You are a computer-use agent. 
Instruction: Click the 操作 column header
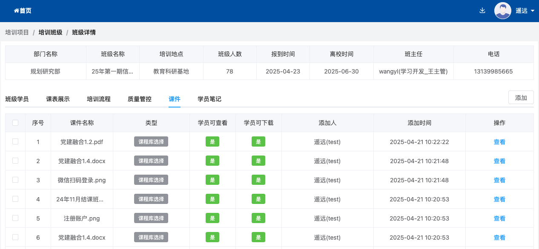(499, 123)
